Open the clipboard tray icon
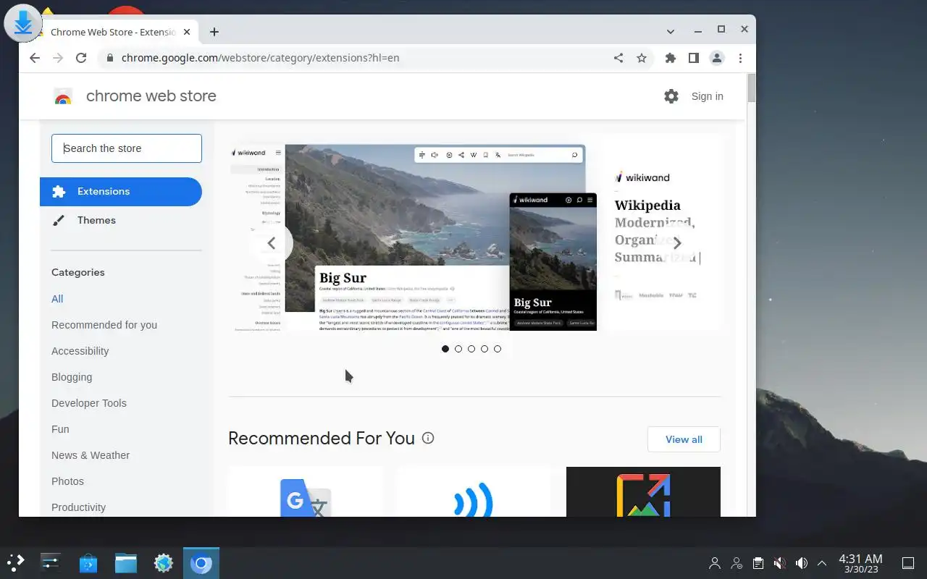Image resolution: width=927 pixels, height=579 pixels. (758, 563)
